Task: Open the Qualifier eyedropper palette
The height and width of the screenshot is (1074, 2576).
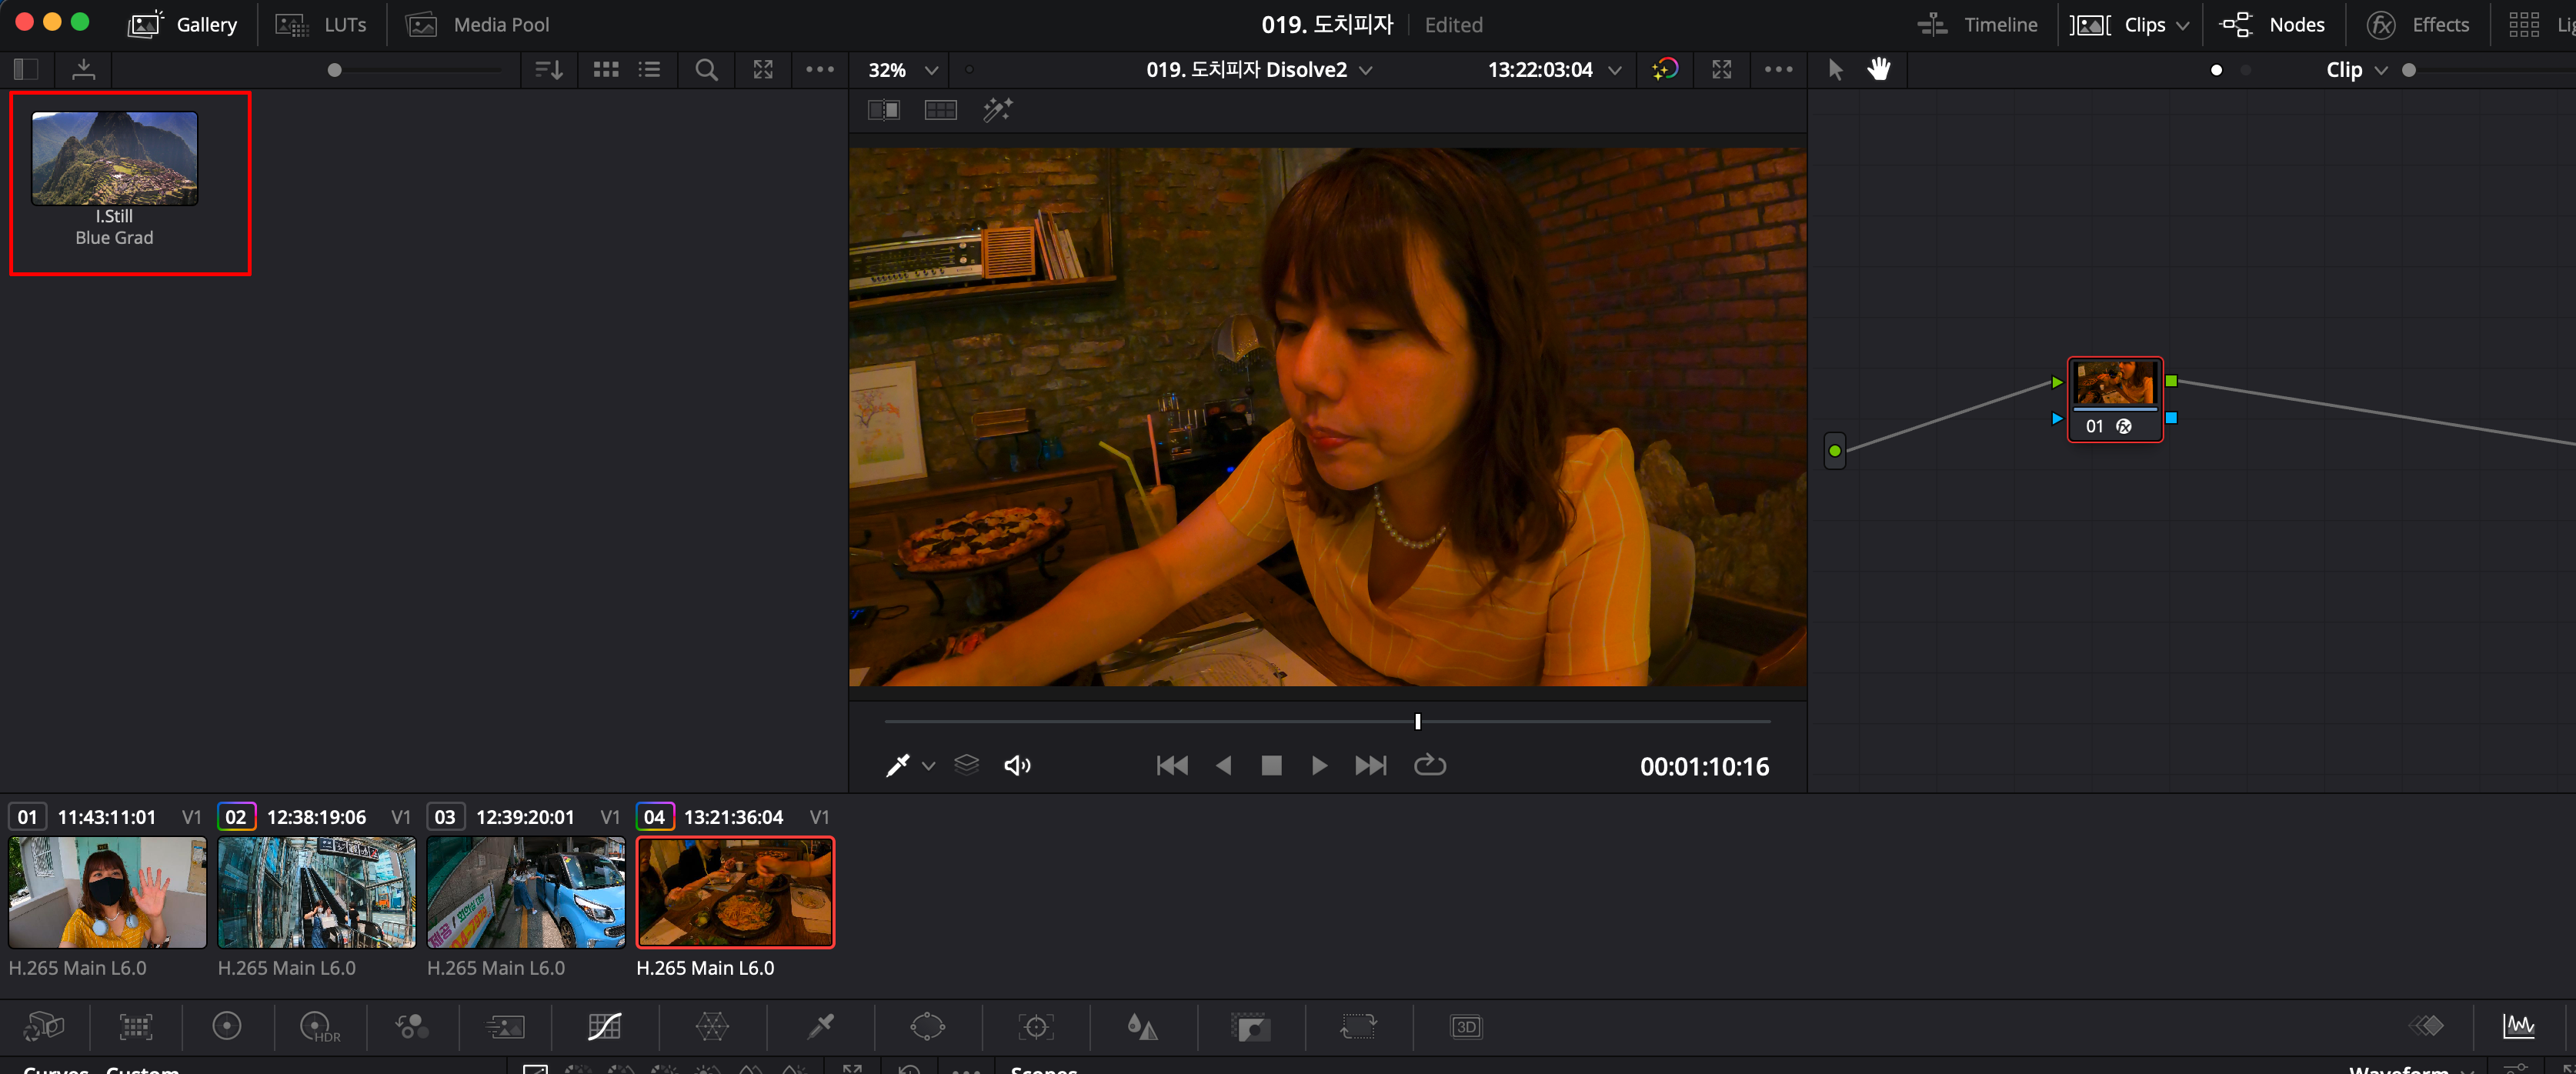Action: (820, 1026)
